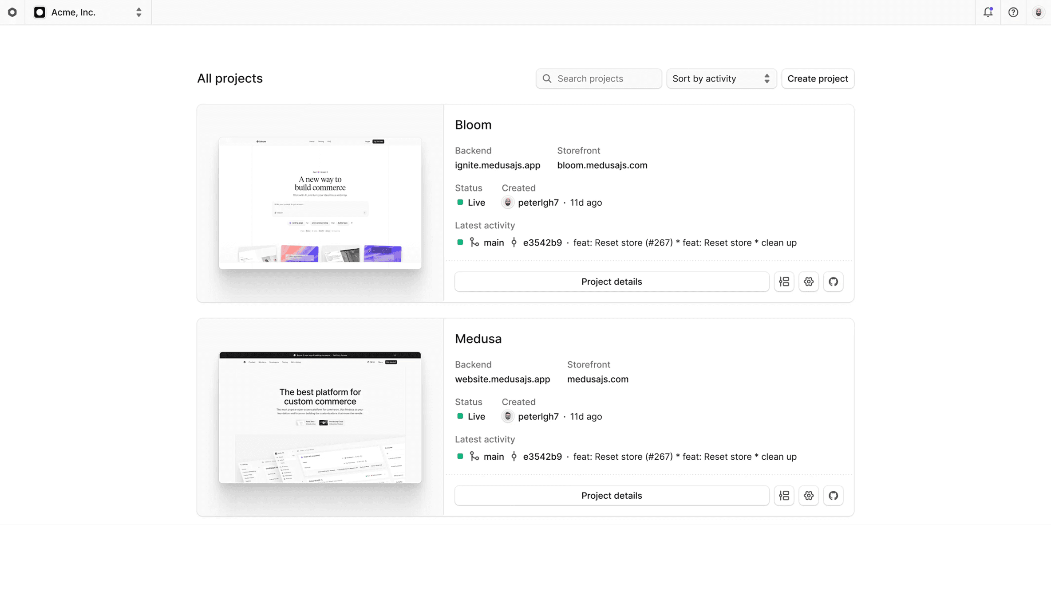
Task: Open the Medusa project preview thumbnail
Action: (320, 417)
